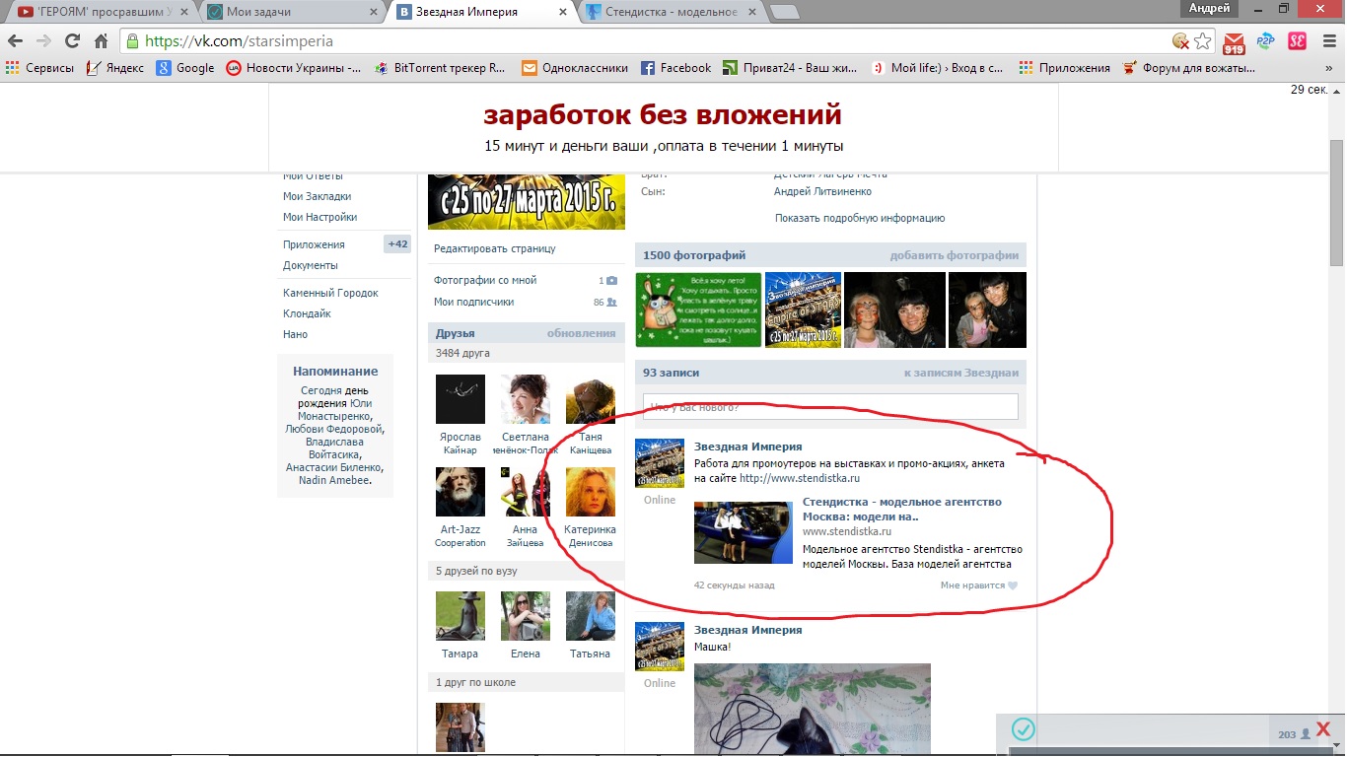The height and width of the screenshot is (757, 1347).
Task: Open the Нано app link
Action: click(295, 334)
